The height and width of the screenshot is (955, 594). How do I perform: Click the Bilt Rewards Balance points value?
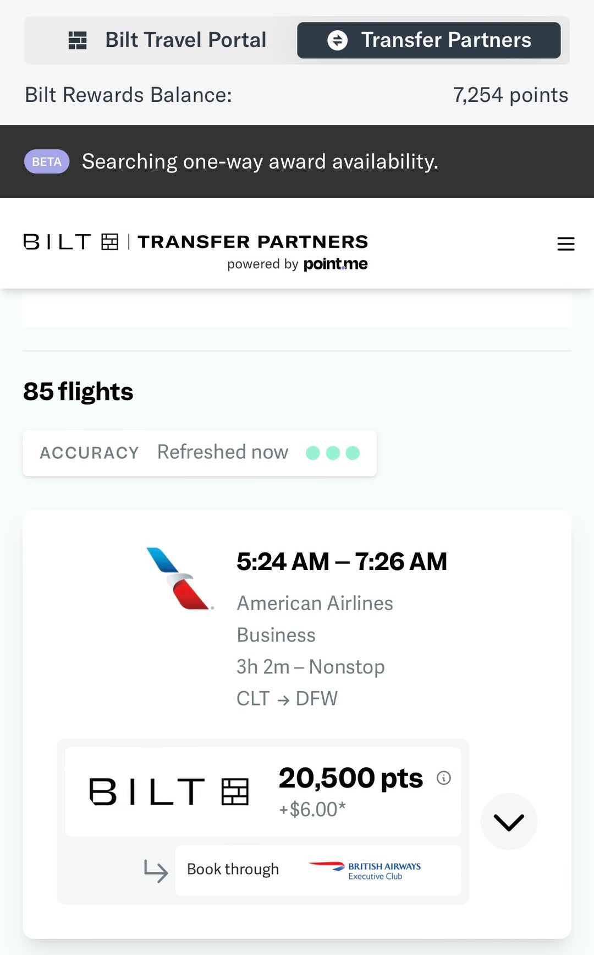point(510,95)
